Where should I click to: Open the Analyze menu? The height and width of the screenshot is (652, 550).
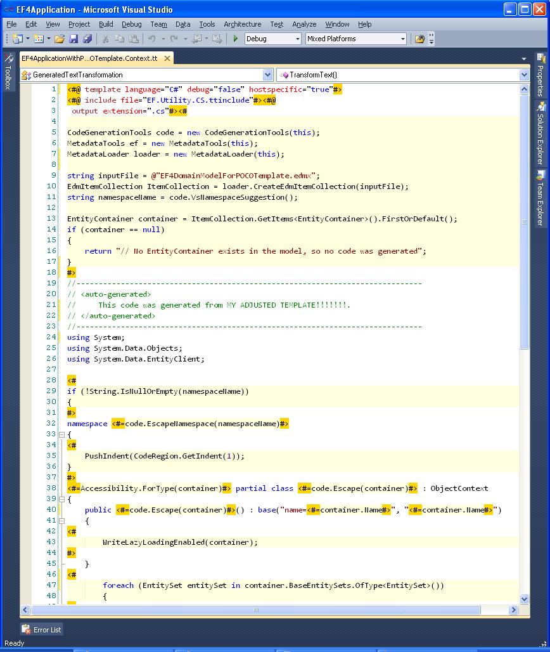(x=305, y=24)
